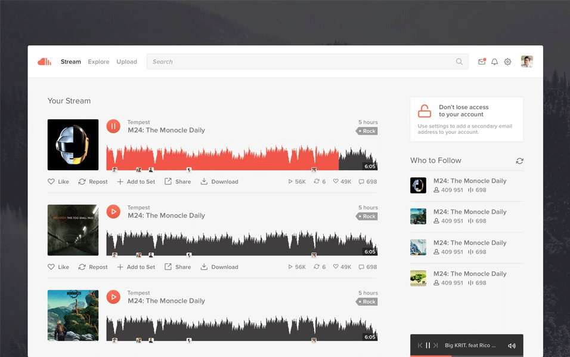This screenshot has height=357, width=570.
Task: Open first Who to Follow suggestion avatar
Action: [x=418, y=185]
